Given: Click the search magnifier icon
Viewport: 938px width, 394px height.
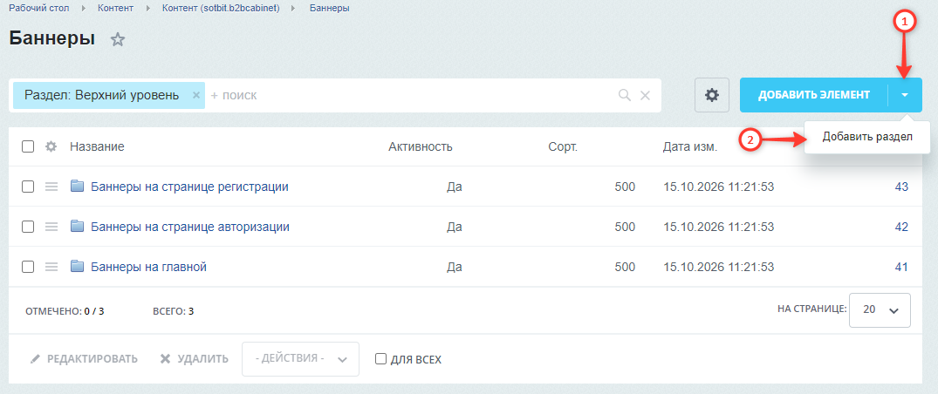Looking at the screenshot, I should pyautogui.click(x=625, y=95).
